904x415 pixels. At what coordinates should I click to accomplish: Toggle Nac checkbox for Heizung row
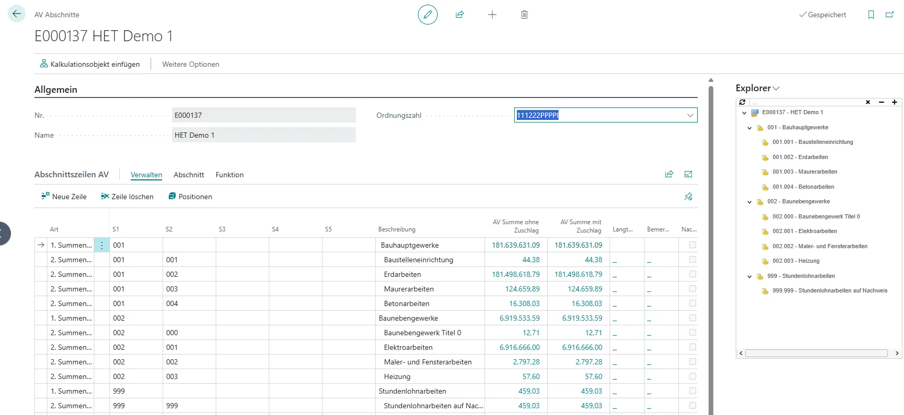692,376
